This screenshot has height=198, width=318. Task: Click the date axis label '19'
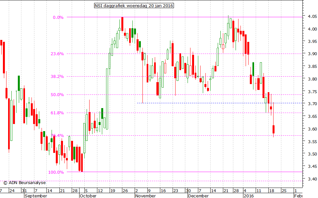pos(113,191)
